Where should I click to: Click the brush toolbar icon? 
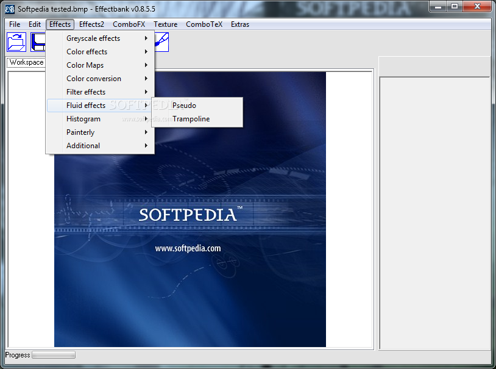(x=161, y=42)
